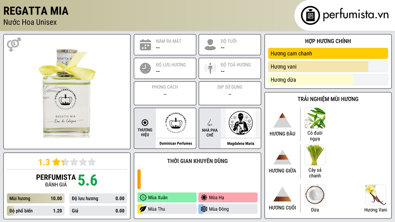The height and width of the screenshot is (222, 395).
Task: Click the Hợp hương chính heading
Action: pos(328,41)
